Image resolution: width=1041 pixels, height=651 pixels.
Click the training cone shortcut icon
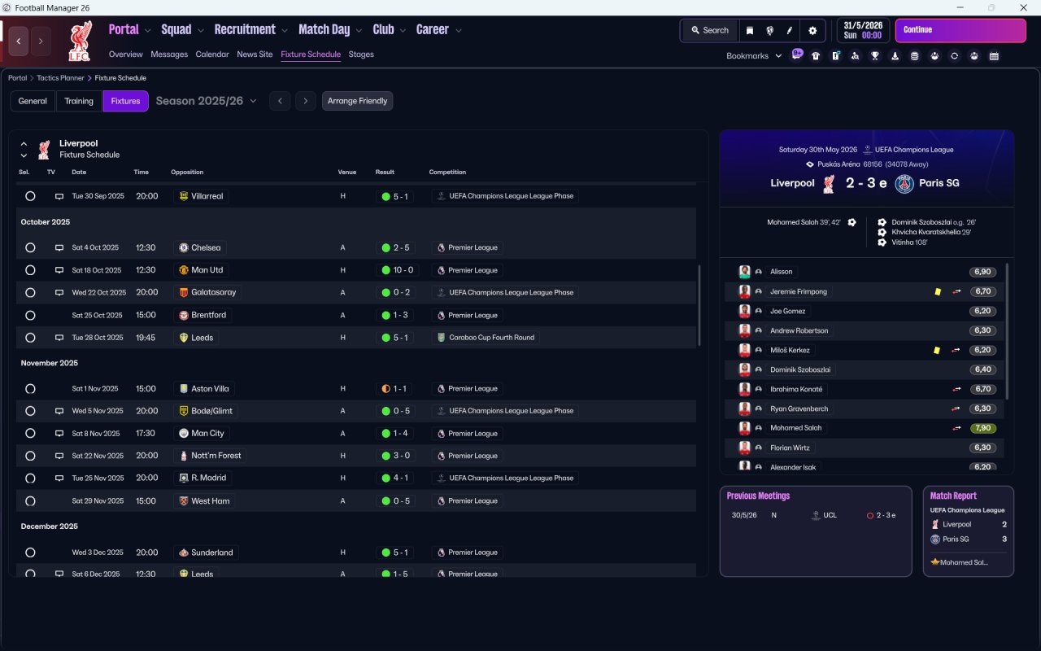(x=895, y=56)
